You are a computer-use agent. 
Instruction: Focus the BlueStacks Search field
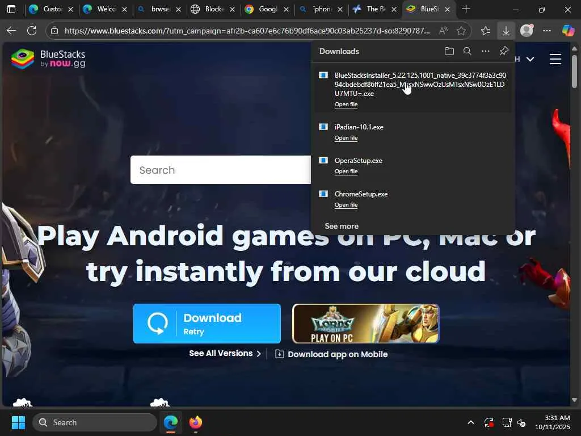tap(221, 170)
